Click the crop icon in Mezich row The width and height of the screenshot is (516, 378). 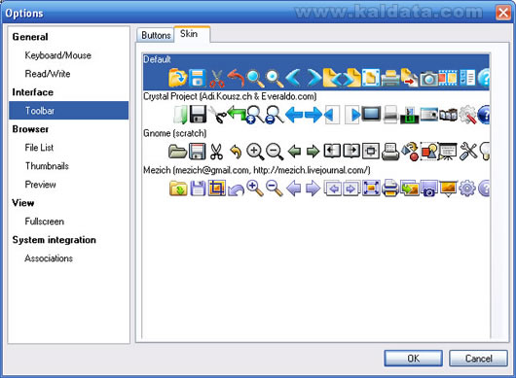(x=217, y=189)
